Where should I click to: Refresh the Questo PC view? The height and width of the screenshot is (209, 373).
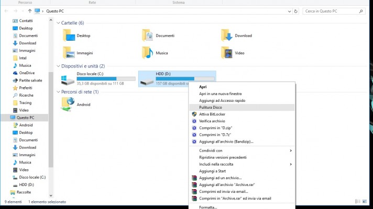(296, 11)
